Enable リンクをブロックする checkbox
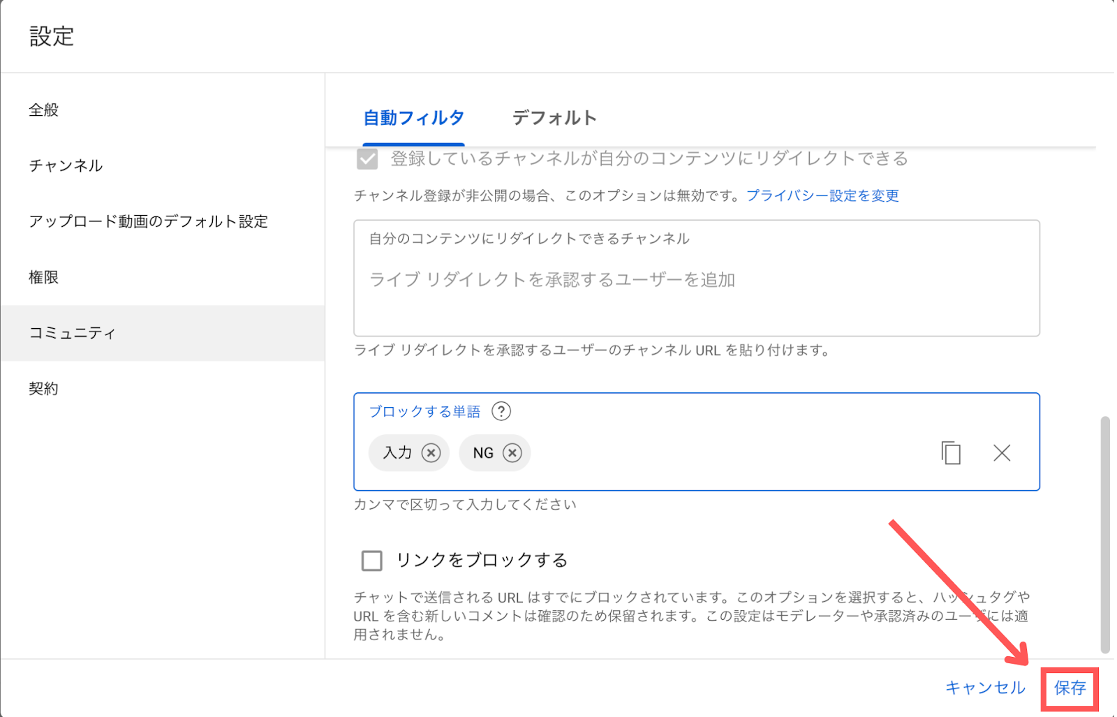 [x=372, y=560]
